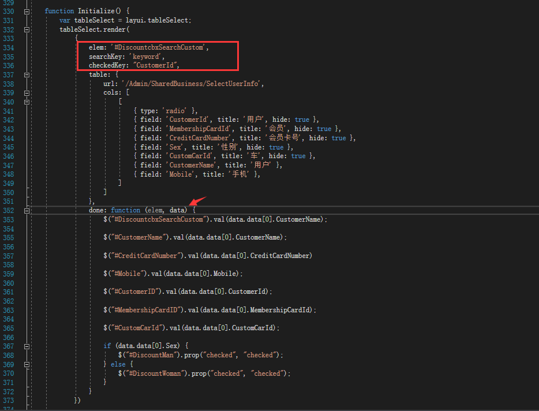Viewport: 539px width, 411px height.
Task: Collapse the done callback function block
Action: click(x=27, y=211)
